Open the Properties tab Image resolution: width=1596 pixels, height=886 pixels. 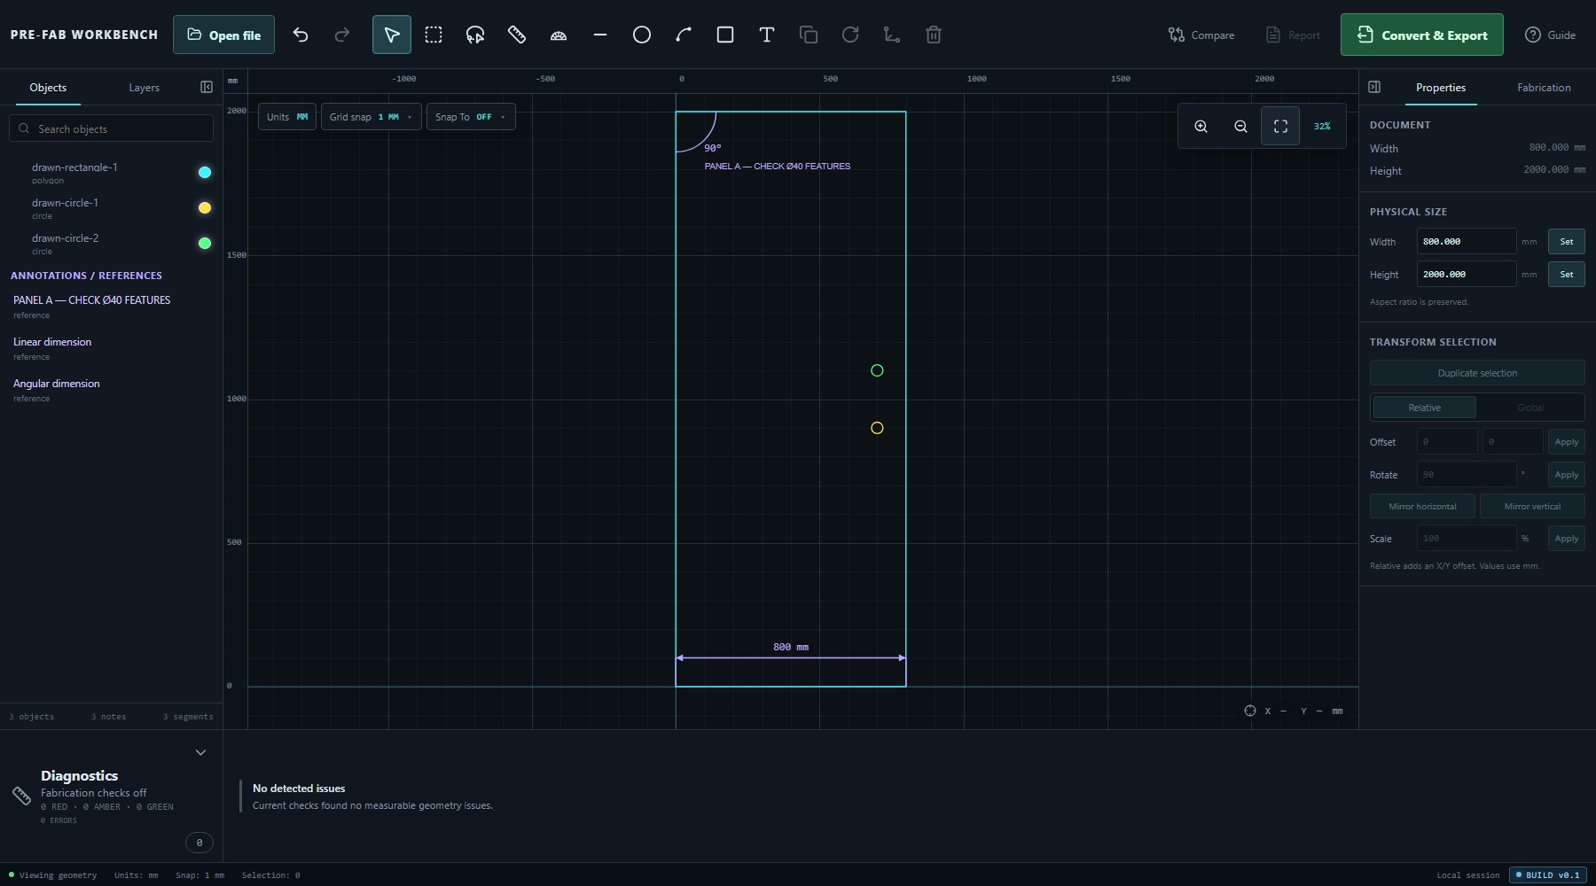(1441, 88)
